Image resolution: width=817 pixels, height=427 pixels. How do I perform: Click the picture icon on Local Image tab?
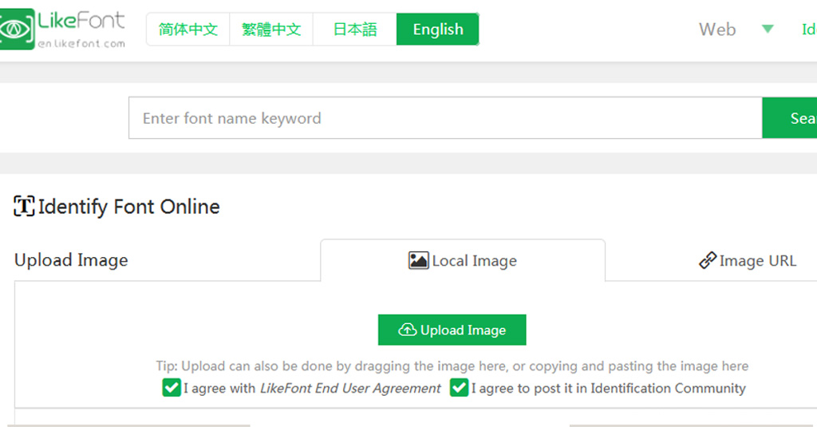(418, 260)
